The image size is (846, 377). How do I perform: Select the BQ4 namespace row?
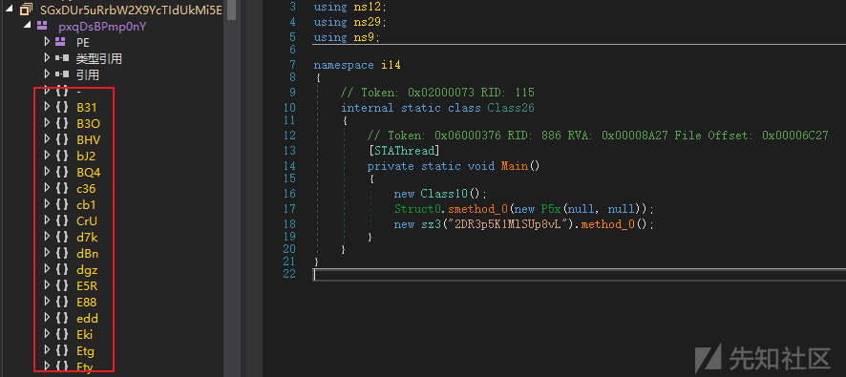point(88,172)
